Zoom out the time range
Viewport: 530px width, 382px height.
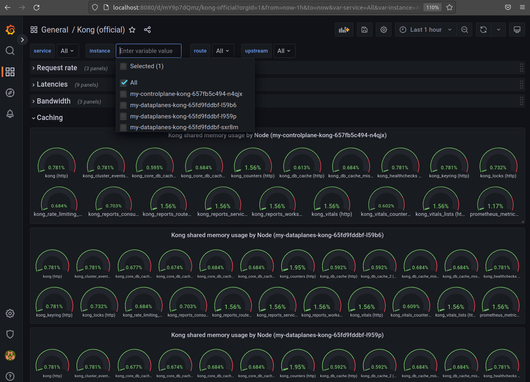(465, 30)
